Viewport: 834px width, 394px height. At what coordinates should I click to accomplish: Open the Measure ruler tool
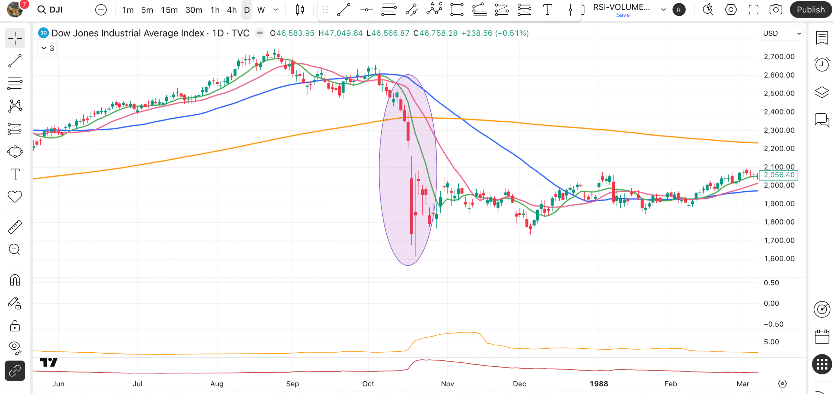pos(15,227)
